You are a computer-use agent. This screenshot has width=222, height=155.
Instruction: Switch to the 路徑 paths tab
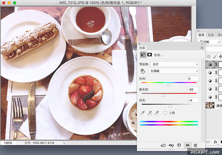point(219,35)
